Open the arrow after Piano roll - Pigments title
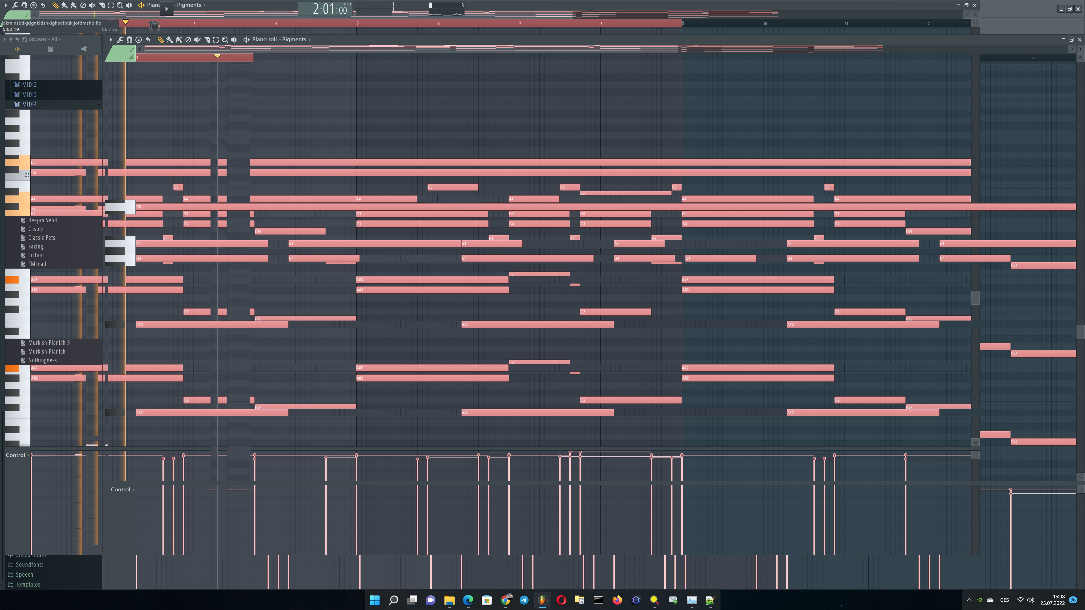 (310, 40)
